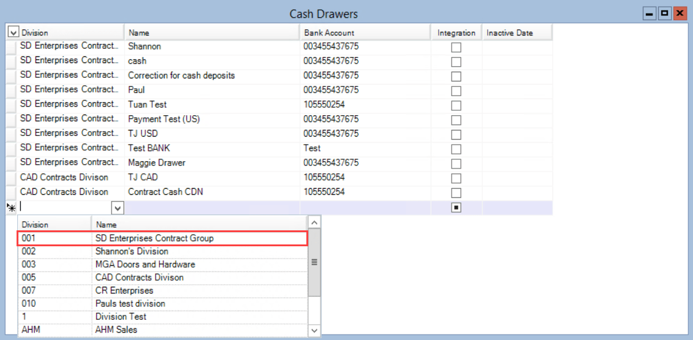
Task: Click Name cell in the new row
Action: tap(212, 208)
